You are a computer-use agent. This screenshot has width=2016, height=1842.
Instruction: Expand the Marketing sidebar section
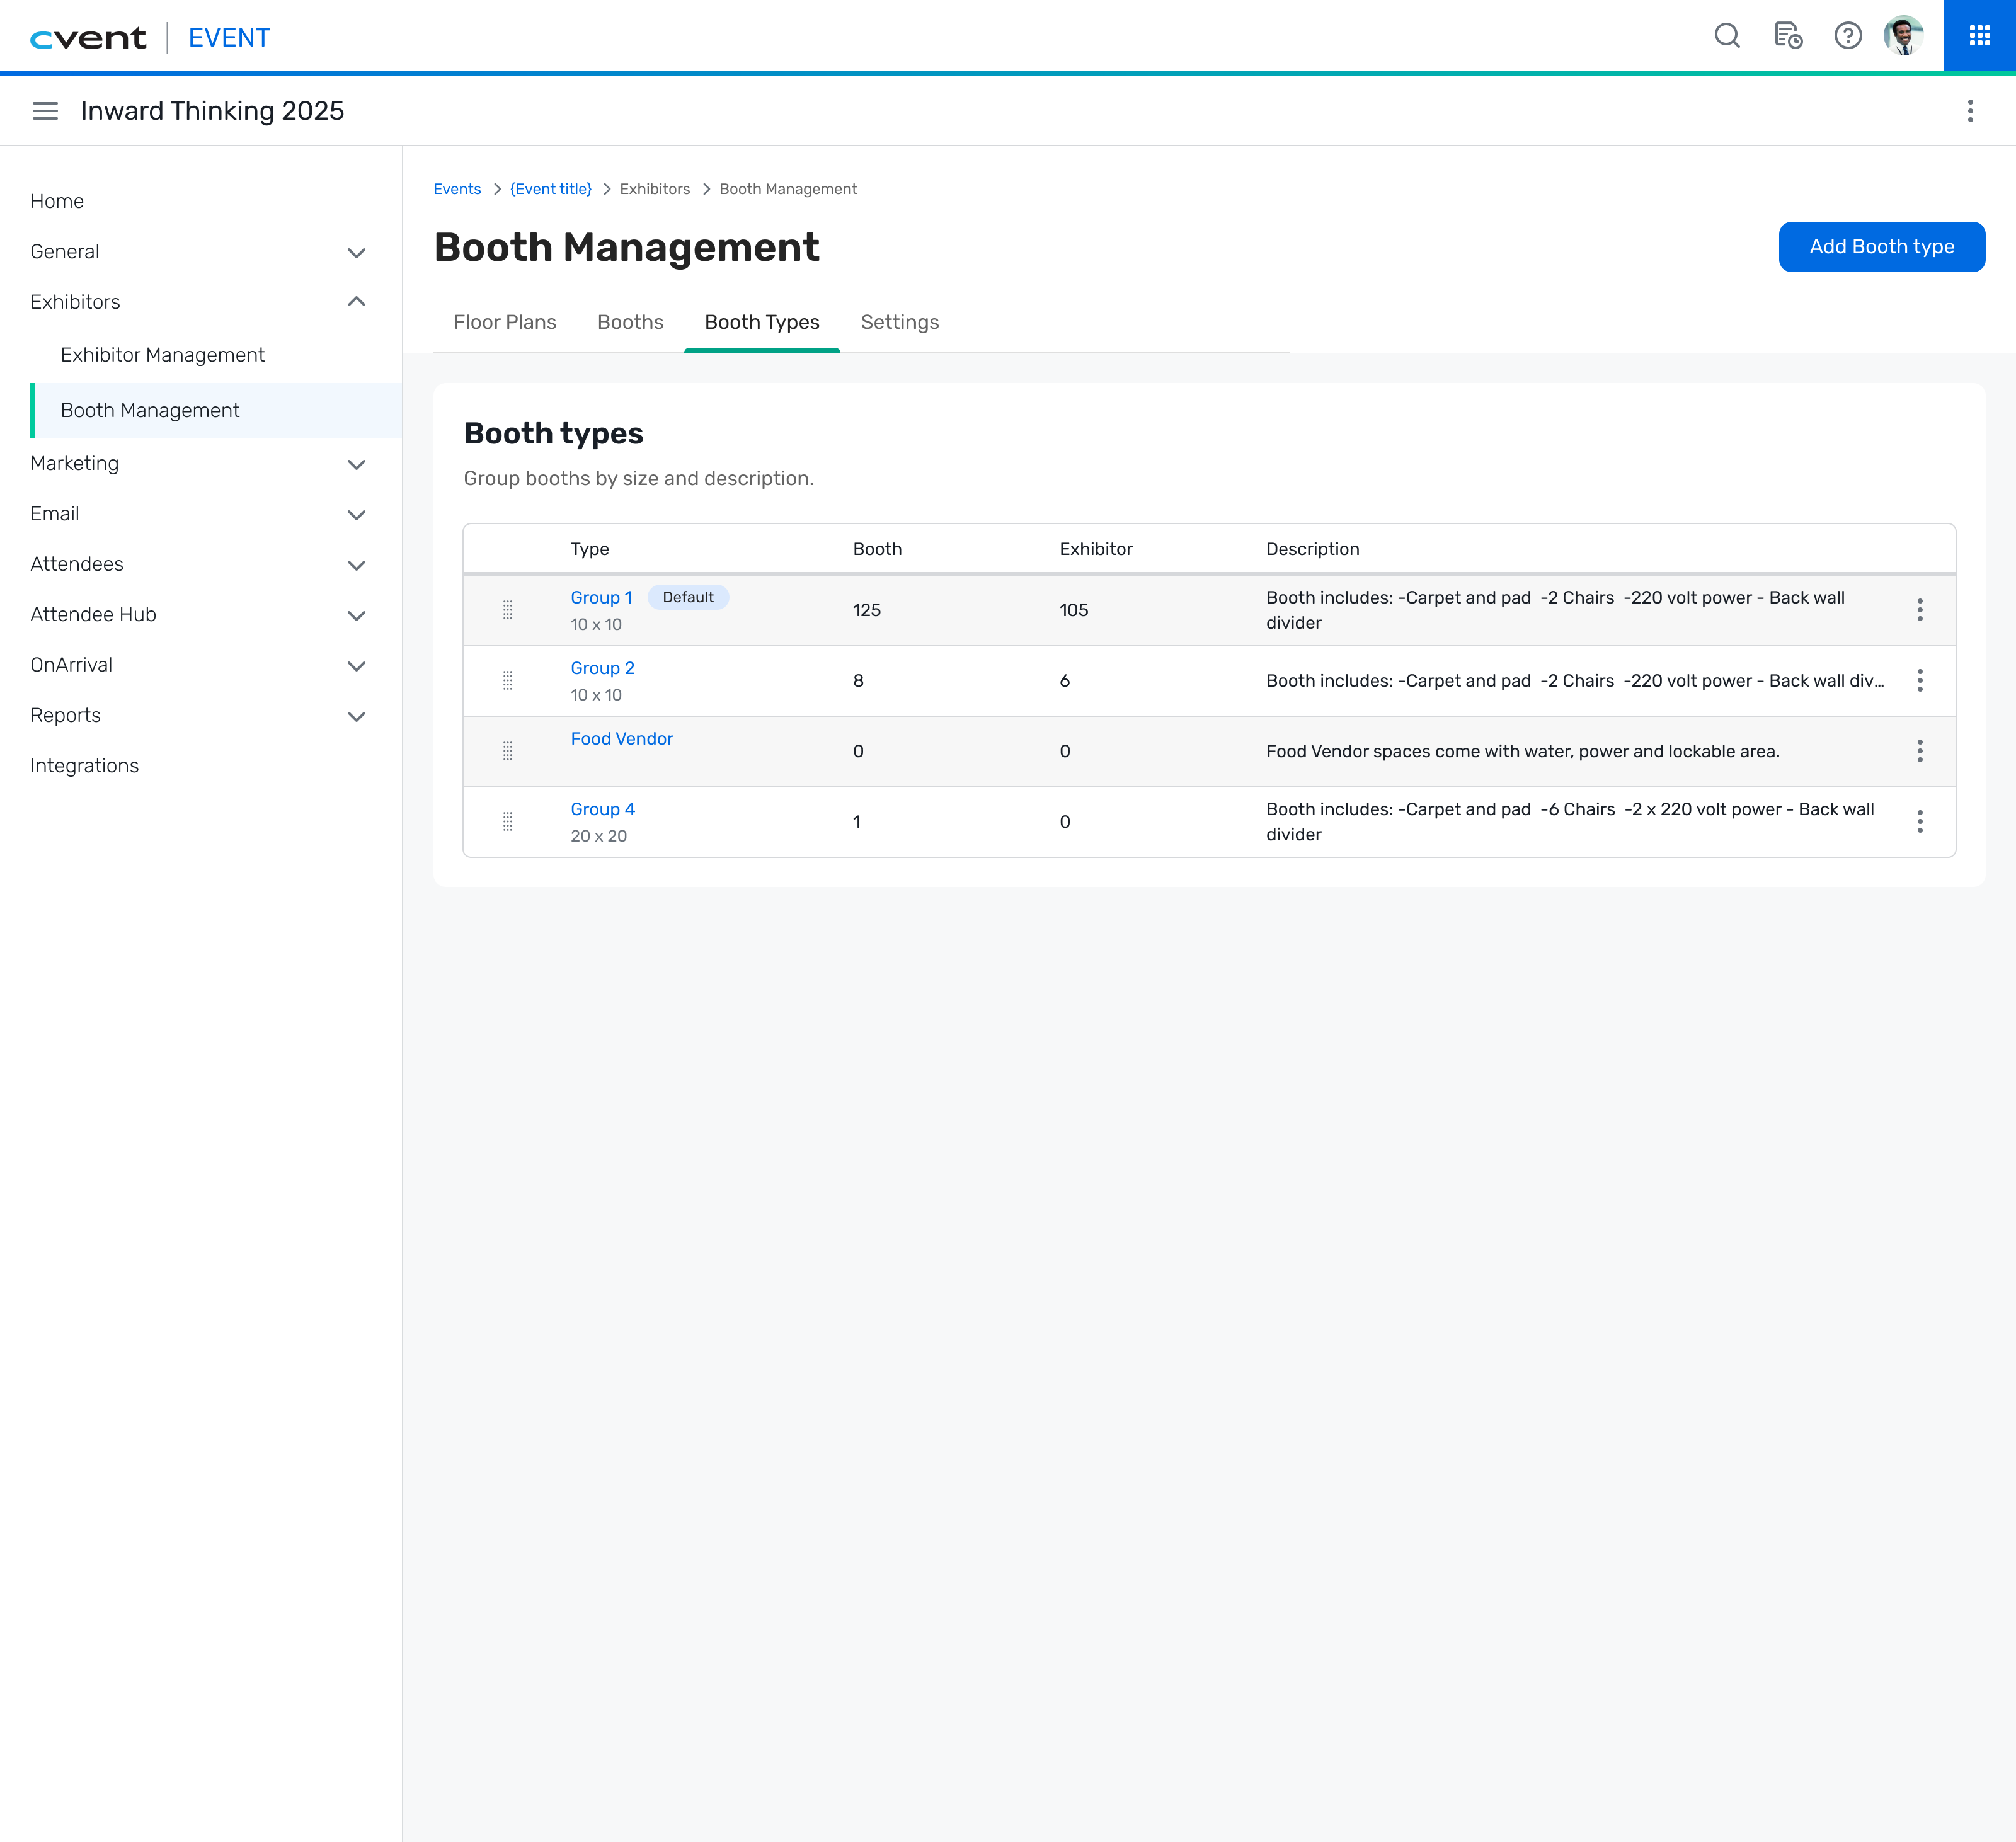[356, 464]
